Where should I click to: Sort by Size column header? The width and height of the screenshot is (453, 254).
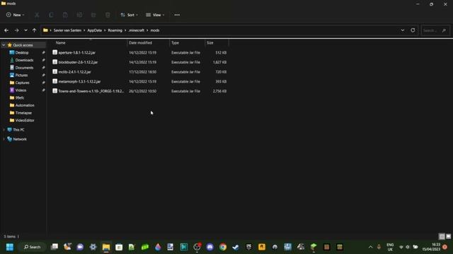click(210, 42)
